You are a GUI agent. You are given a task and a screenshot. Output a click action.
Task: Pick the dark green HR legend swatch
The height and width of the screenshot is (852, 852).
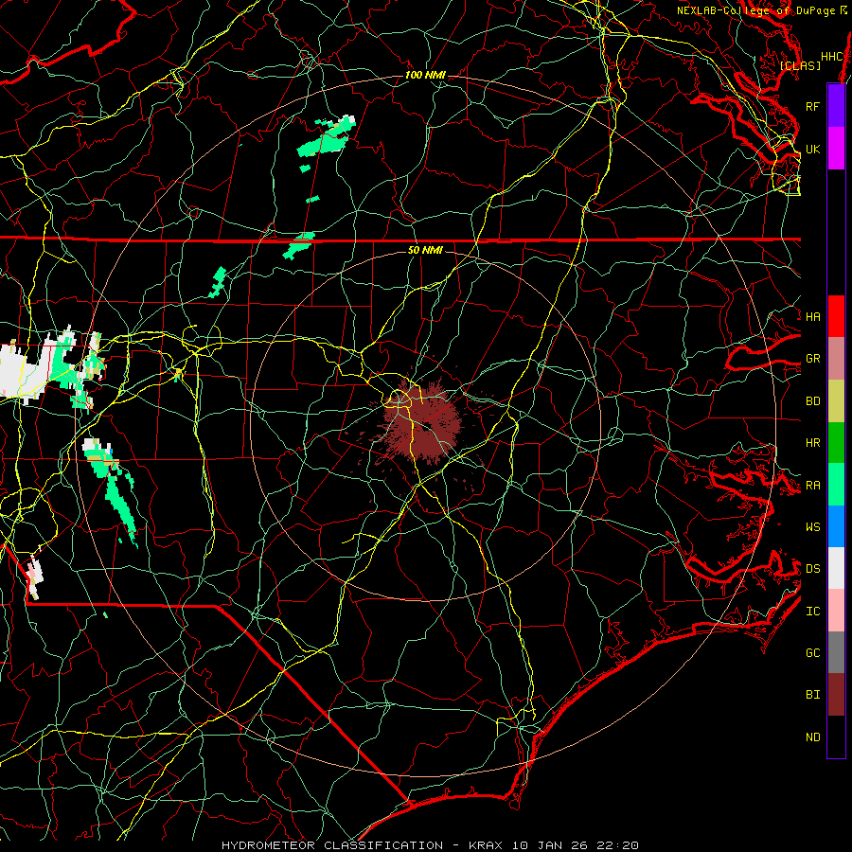click(836, 442)
